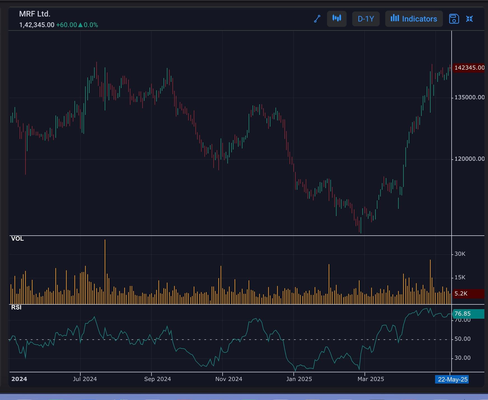Open the Indicators menu
The width and height of the screenshot is (488, 400).
click(414, 19)
